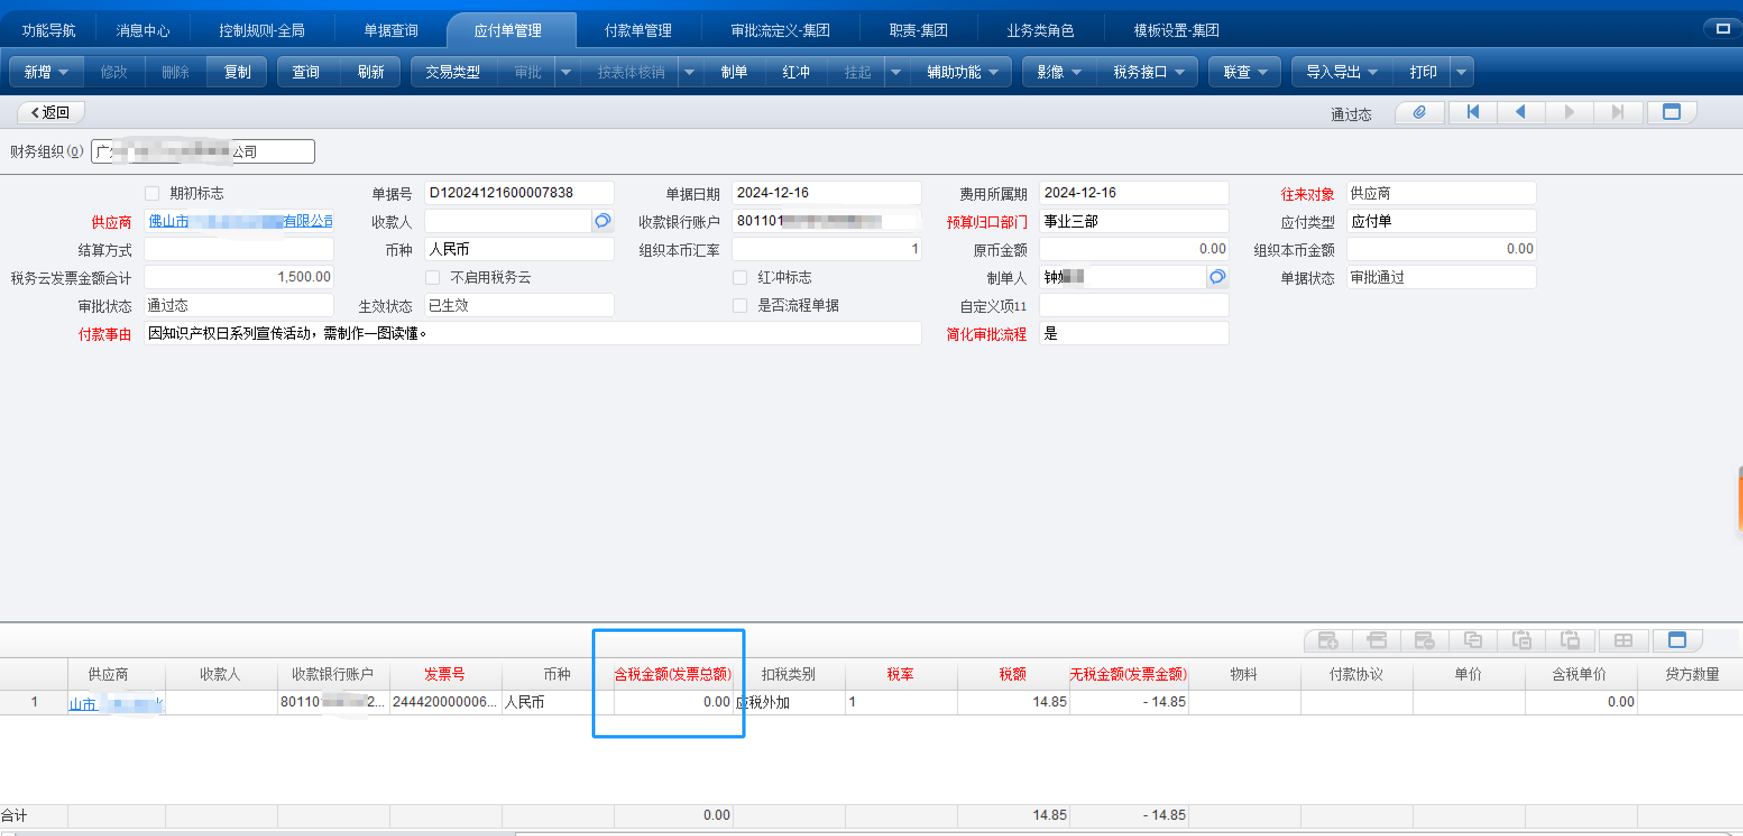1743x836 pixels.
Task: Click the lookup icon beside 制单人 field
Action: click(x=1217, y=278)
